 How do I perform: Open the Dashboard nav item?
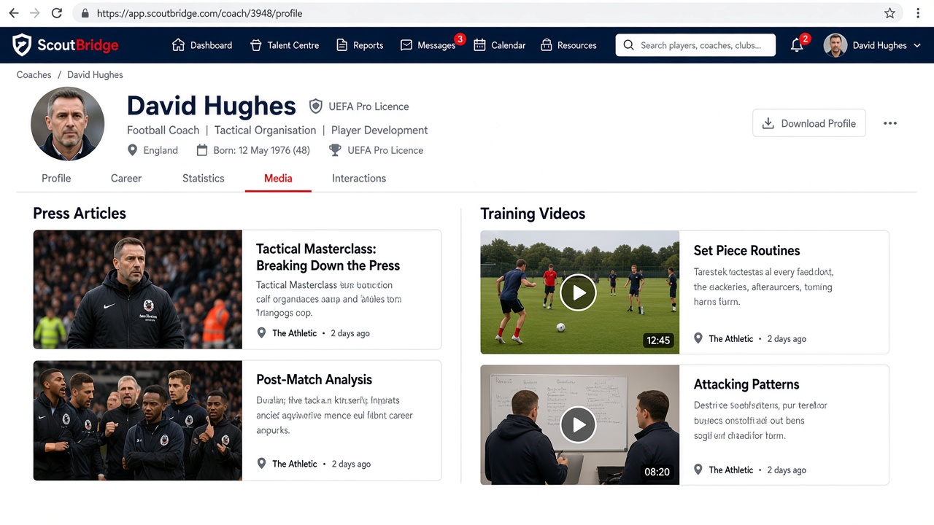click(202, 45)
